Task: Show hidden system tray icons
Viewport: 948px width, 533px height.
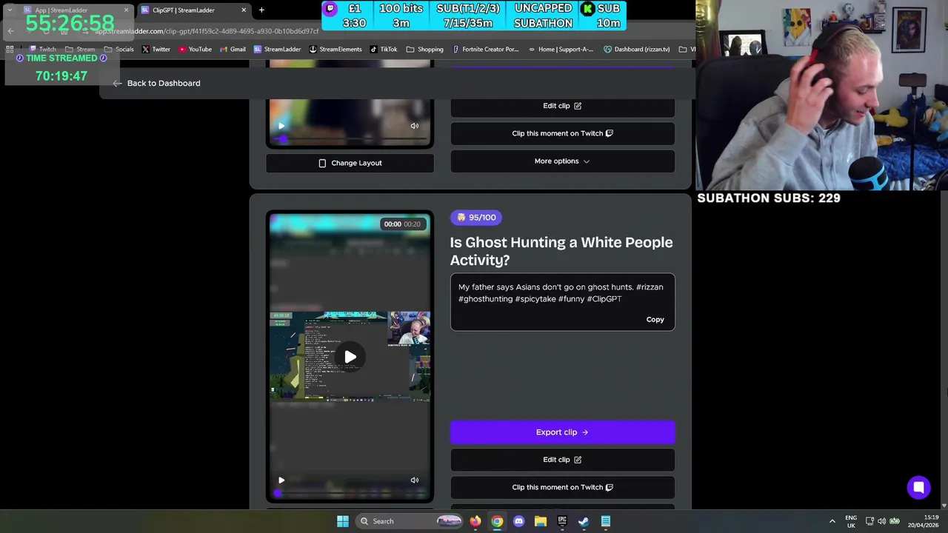Action: coord(832,521)
